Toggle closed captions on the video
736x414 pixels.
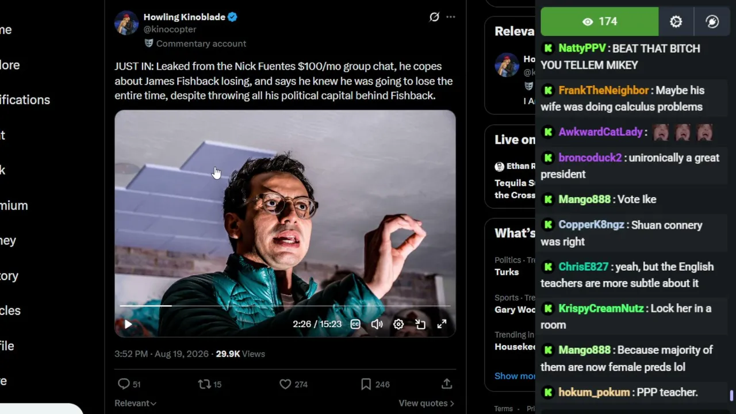click(x=355, y=324)
